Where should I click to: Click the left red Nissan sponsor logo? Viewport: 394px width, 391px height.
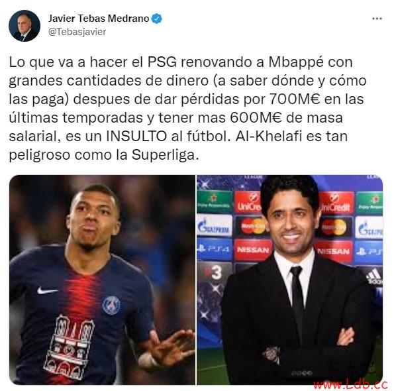click(253, 250)
